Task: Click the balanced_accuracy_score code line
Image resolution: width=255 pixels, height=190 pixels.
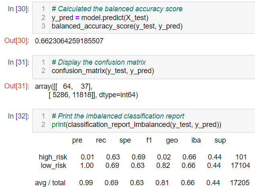Action: tap(117, 26)
